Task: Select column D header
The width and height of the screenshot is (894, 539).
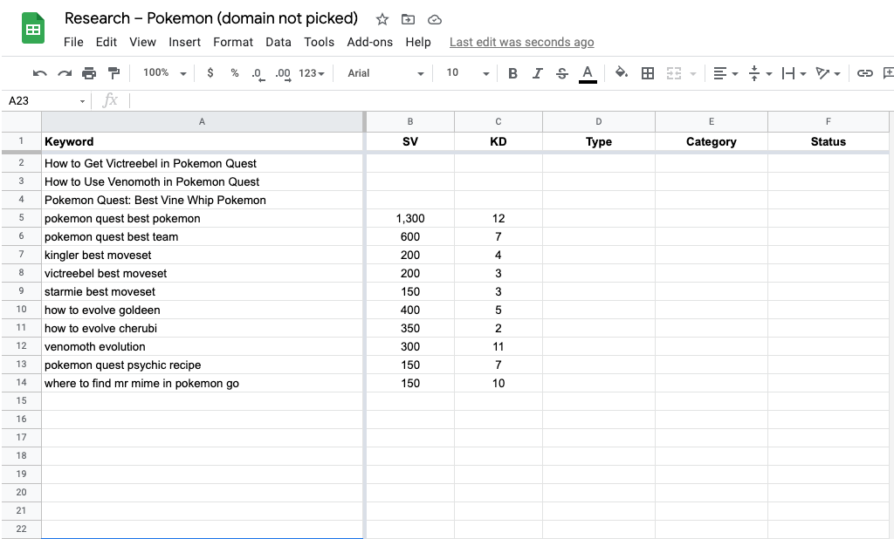Action: pos(599,121)
